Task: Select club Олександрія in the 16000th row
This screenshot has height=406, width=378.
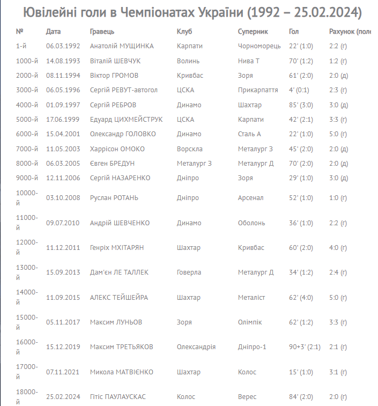Action: [x=196, y=347]
